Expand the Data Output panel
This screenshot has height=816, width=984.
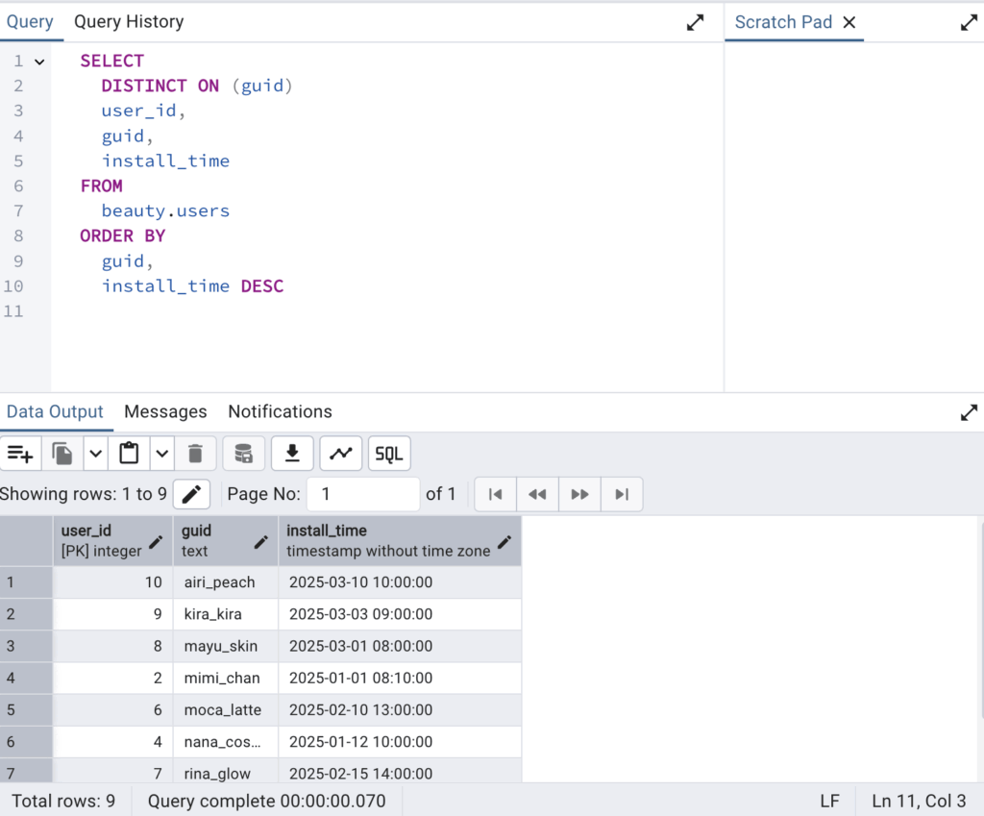969,412
